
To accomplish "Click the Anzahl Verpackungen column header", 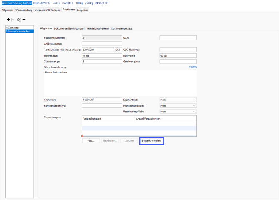I will 165,119.
